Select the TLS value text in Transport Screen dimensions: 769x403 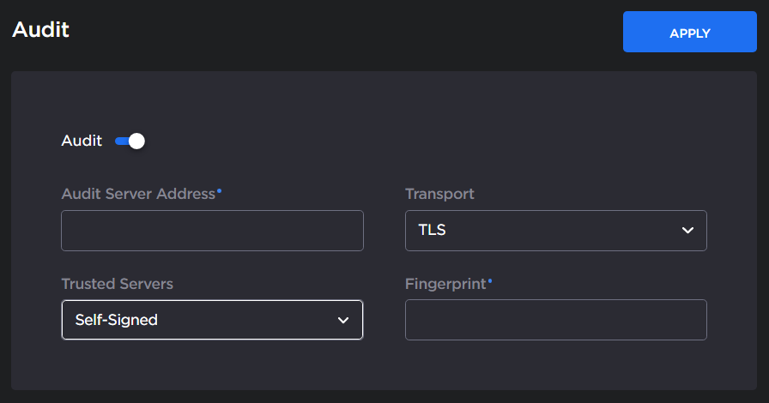click(x=432, y=231)
